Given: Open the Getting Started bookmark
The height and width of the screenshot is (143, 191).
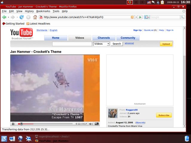Looking at the screenshot, I should [x=13, y=24].
